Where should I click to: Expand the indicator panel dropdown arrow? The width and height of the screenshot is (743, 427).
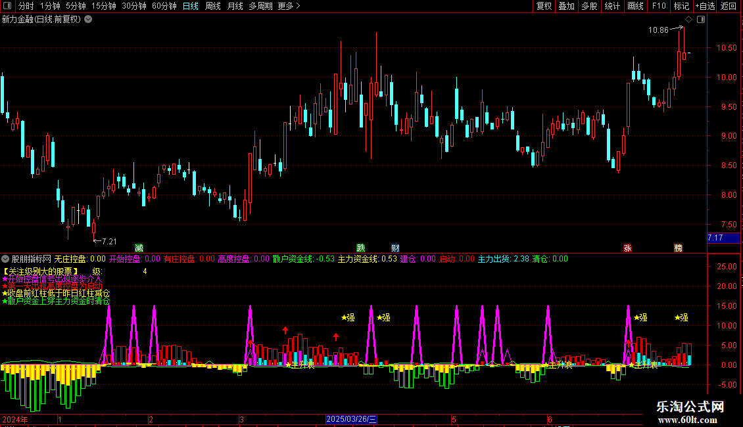[x=5, y=259]
